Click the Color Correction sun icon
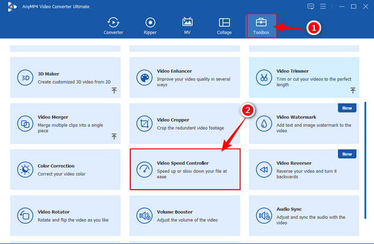 [x=25, y=170]
